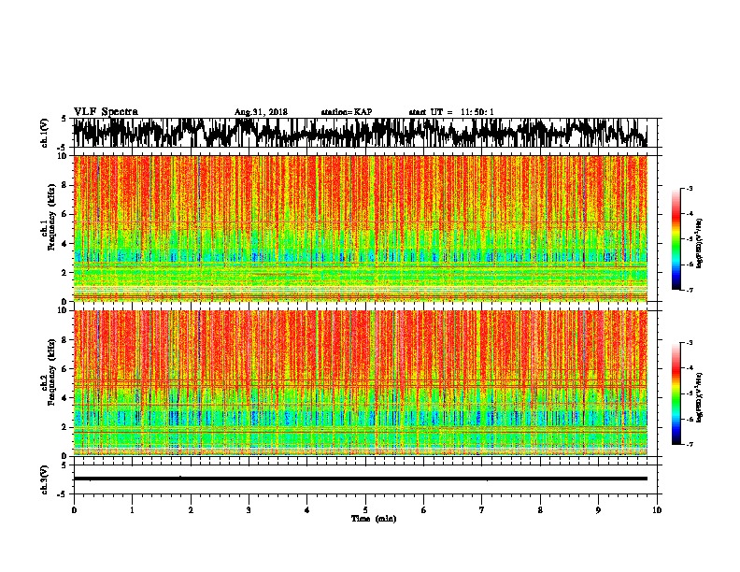
Task: Click the time axis tick label "6"
Action: point(424,510)
